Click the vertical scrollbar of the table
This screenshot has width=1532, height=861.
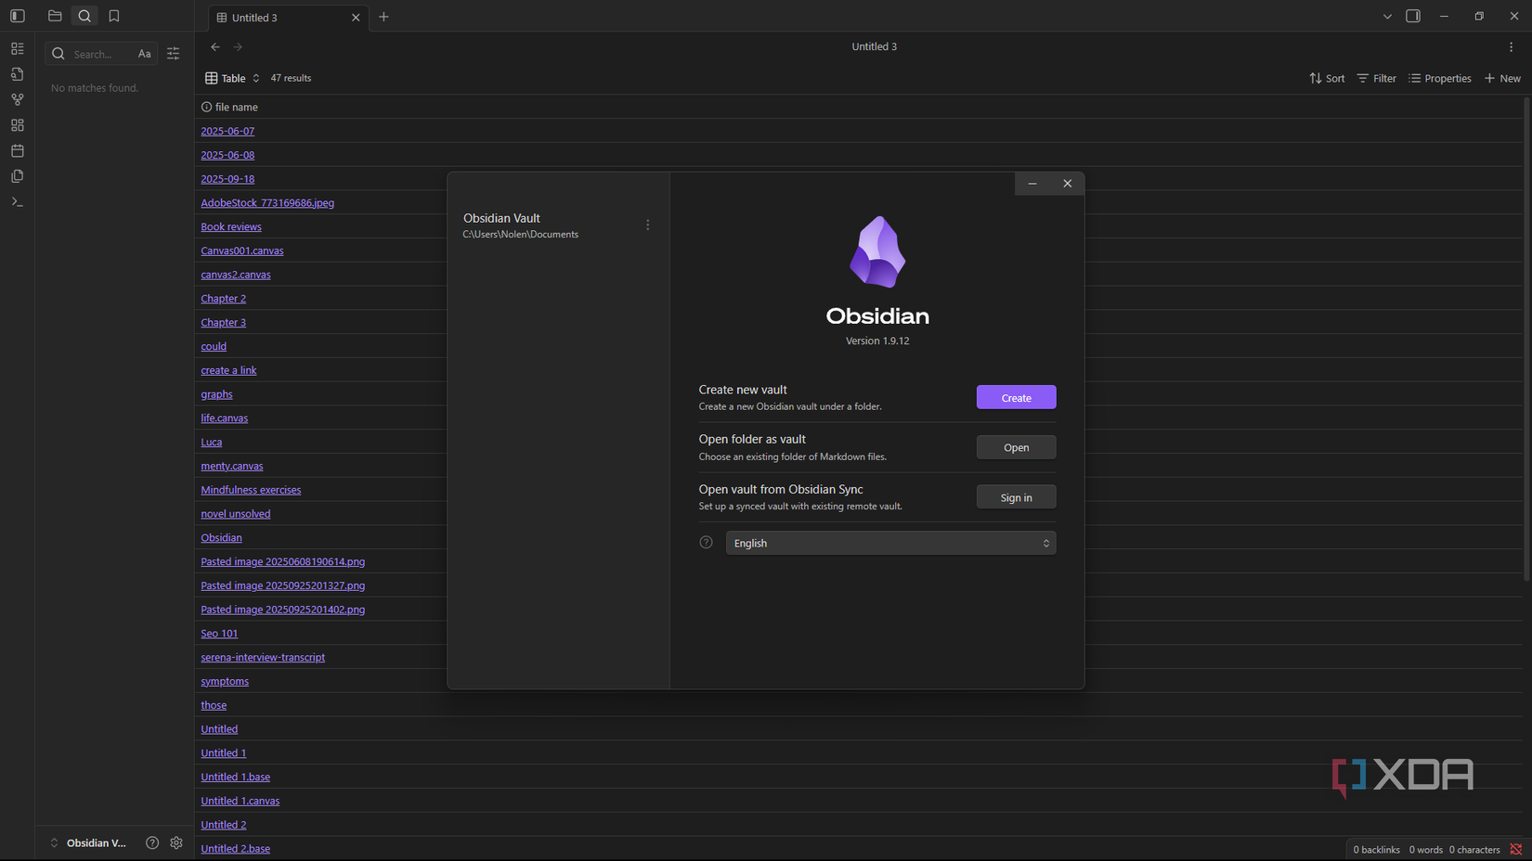pyautogui.click(x=1527, y=339)
